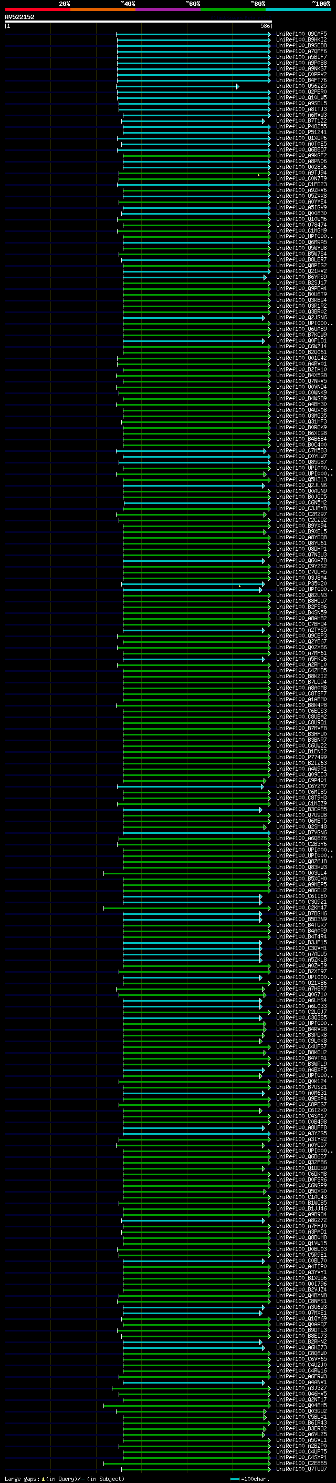Open hit UniRef100_B9SCB8

tap(301, 45)
